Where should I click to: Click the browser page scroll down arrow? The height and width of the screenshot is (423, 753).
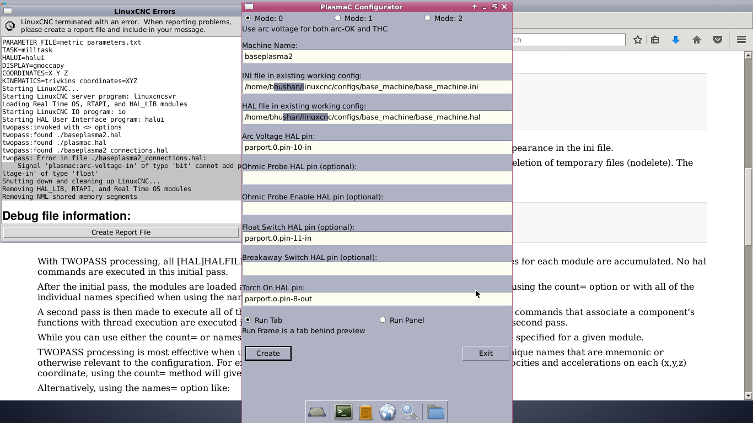748,395
